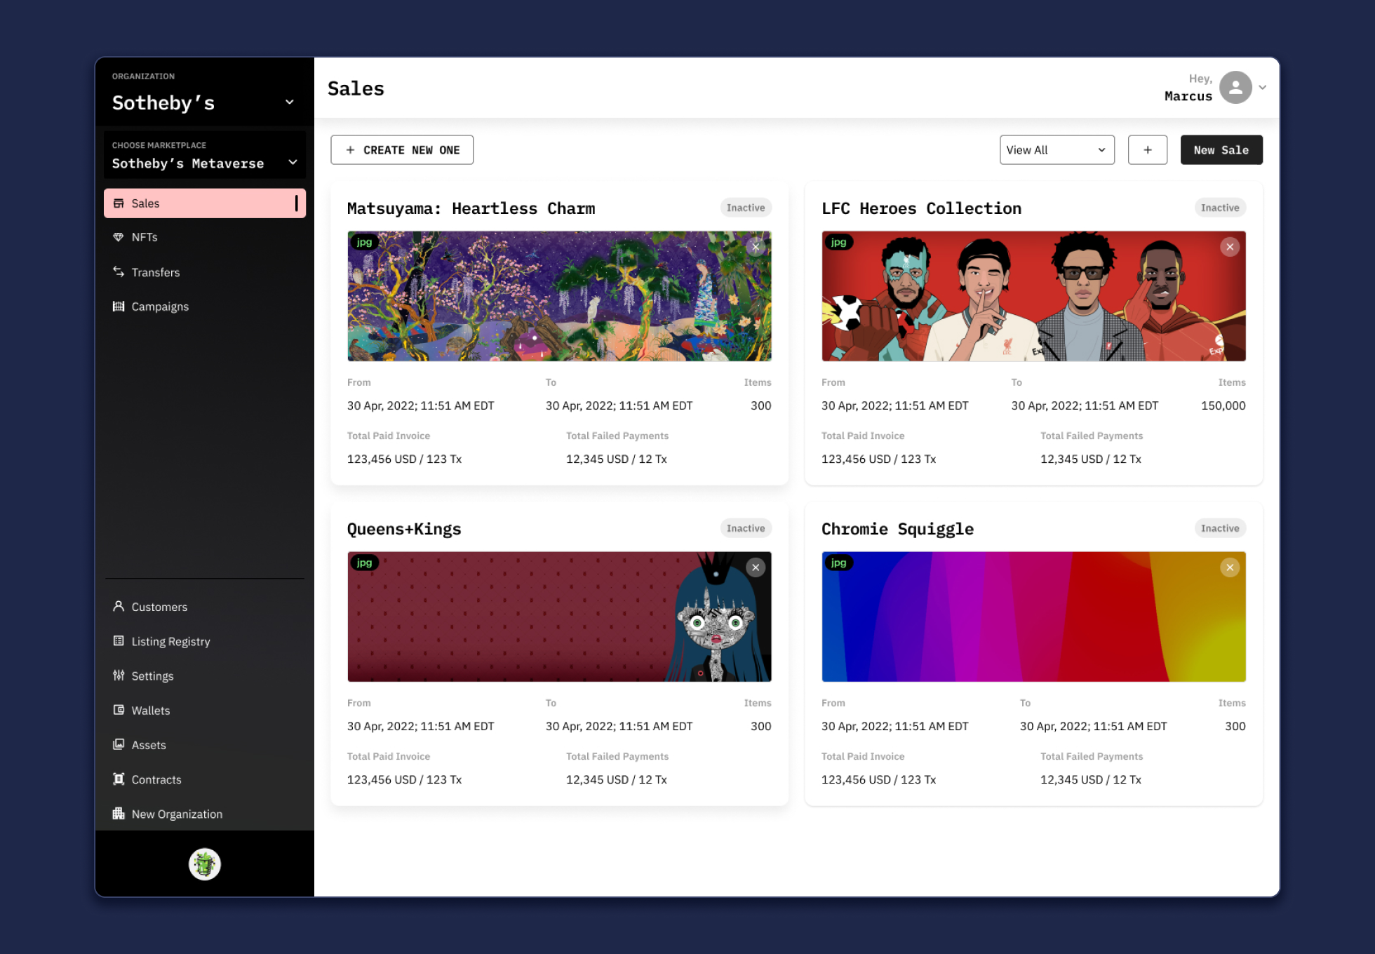The height and width of the screenshot is (954, 1375).
Task: Click the jpg badge on Chromie Squiggle image
Action: tap(838, 563)
